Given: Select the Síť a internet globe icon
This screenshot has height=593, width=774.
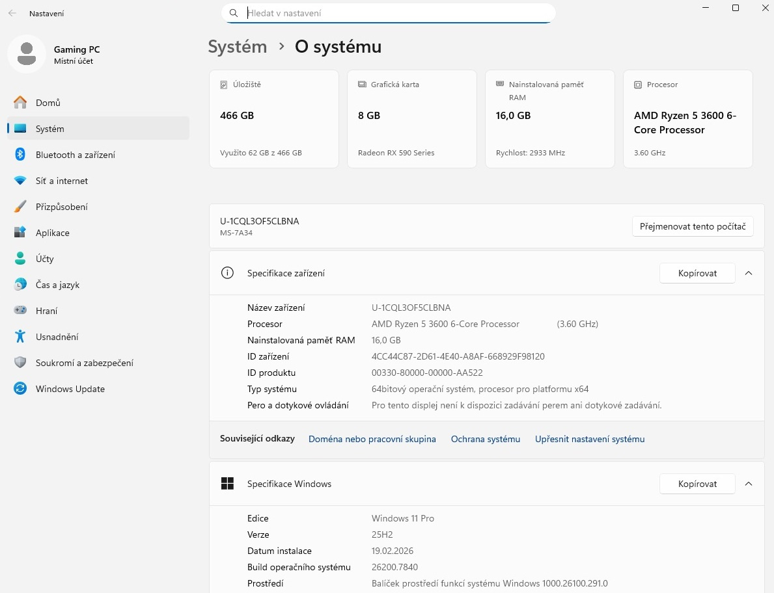Looking at the screenshot, I should click(x=20, y=180).
